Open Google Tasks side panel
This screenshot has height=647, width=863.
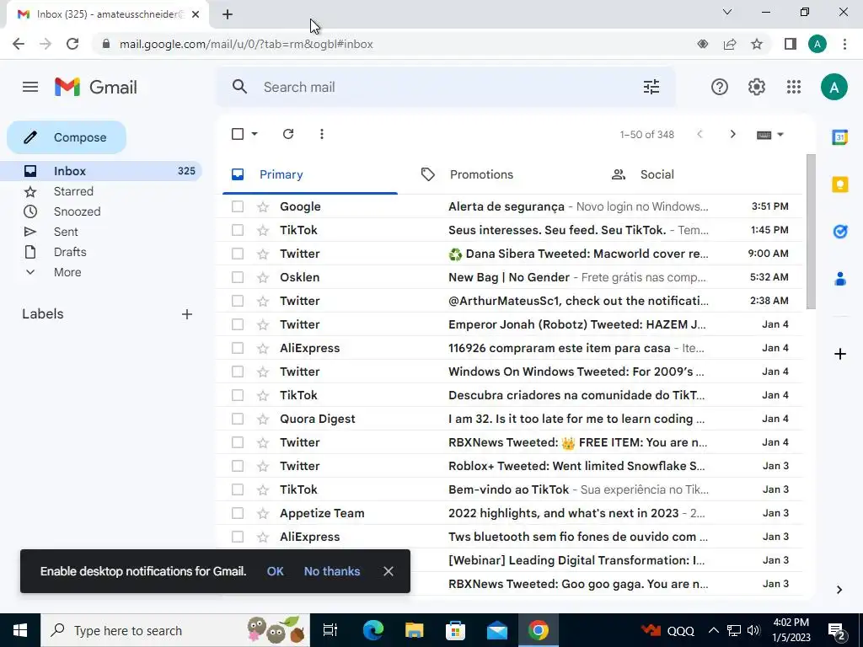pos(840,232)
